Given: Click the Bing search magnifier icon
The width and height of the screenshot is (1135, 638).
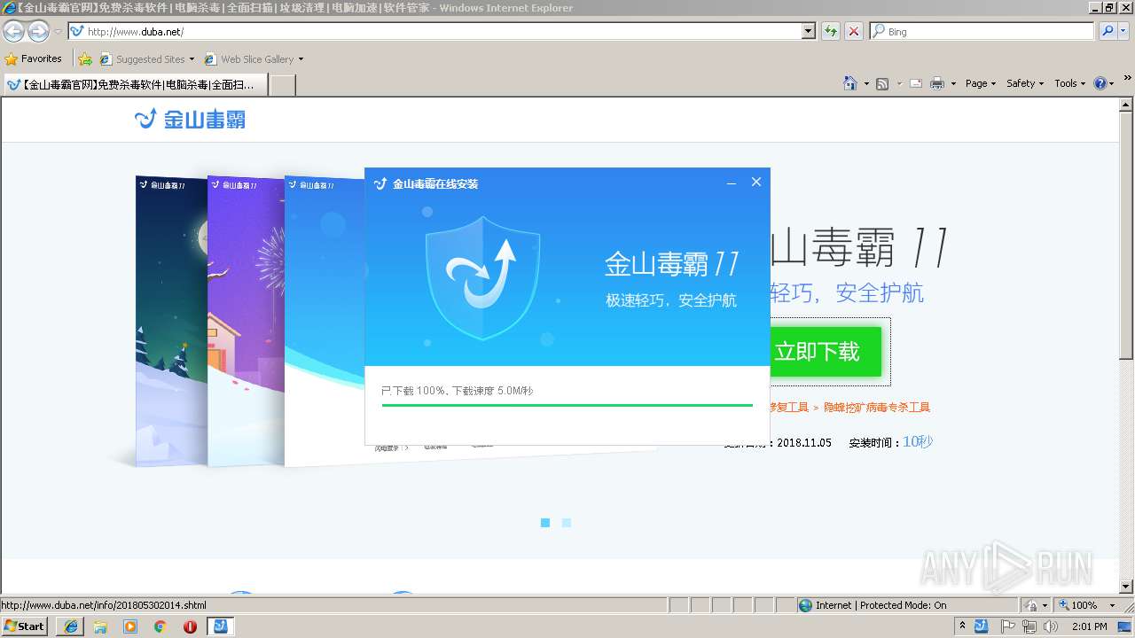Looking at the screenshot, I should tap(1106, 31).
